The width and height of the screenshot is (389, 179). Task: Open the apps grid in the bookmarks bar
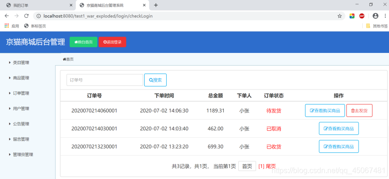(7, 26)
